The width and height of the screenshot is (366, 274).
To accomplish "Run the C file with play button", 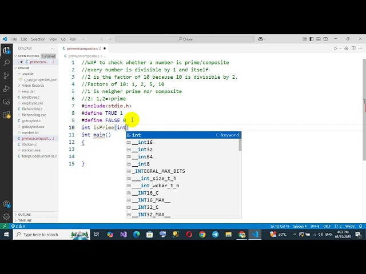I will 336,49.
